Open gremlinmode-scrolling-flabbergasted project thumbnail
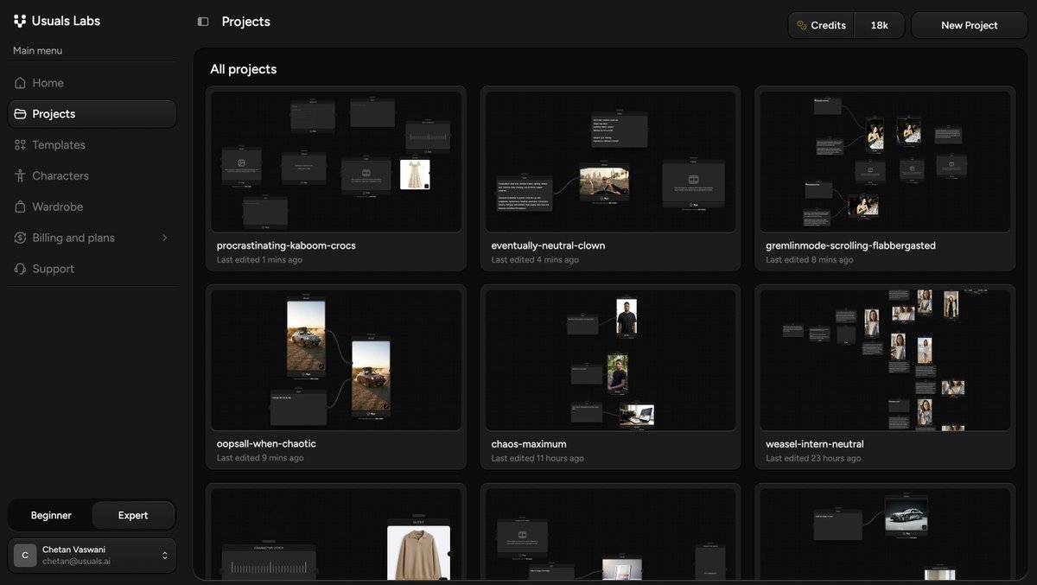The height and width of the screenshot is (585, 1037). point(885,162)
